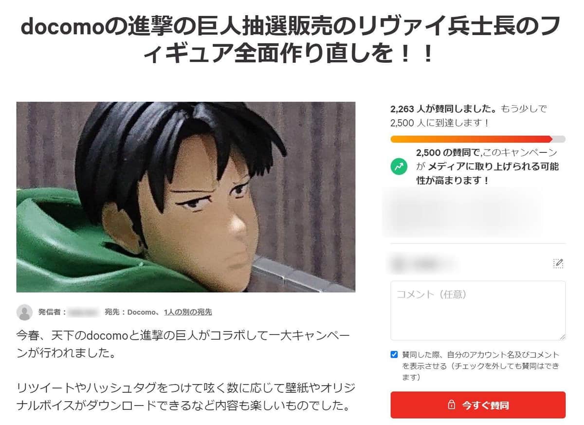Click the orange signature progress bar
The image size is (584, 425).
478,139
